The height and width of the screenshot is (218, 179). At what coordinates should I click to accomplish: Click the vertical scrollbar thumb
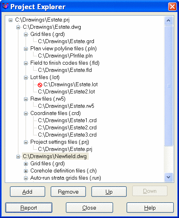pos(169,85)
